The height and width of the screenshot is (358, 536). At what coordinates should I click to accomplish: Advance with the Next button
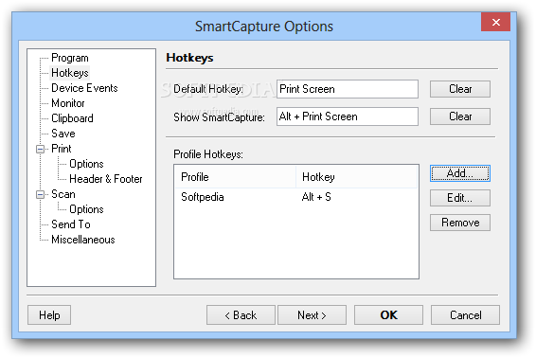point(312,315)
